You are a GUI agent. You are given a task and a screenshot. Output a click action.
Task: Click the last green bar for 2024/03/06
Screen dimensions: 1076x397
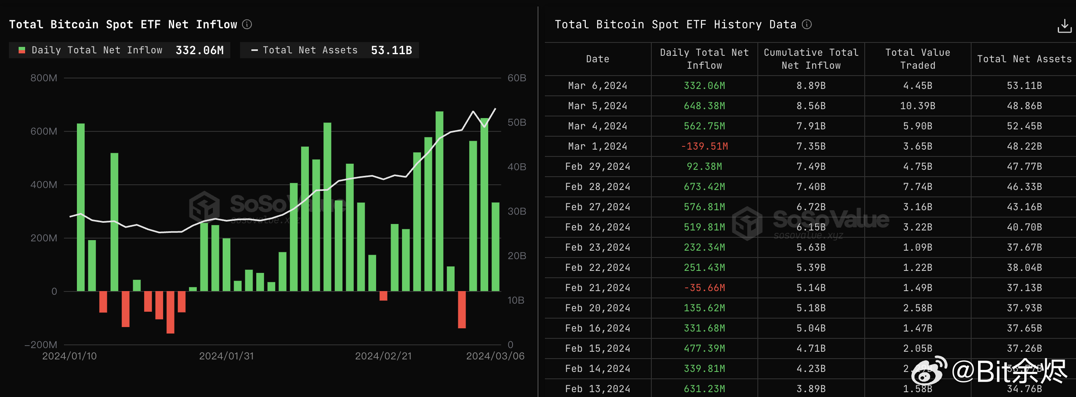point(495,247)
